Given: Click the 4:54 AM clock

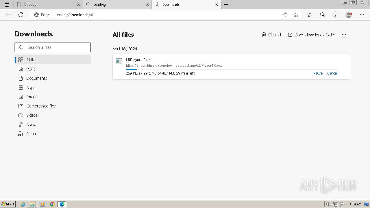Looking at the screenshot, I should [355, 204].
